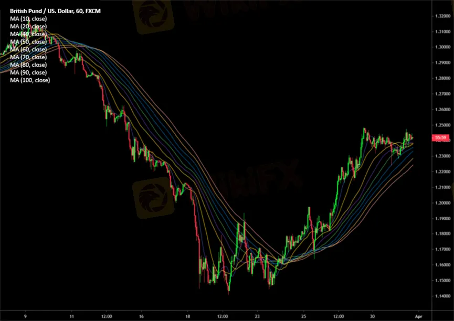Click the British Pound / U.S. Dollar chart title
454x321 pixels.
coord(55,11)
